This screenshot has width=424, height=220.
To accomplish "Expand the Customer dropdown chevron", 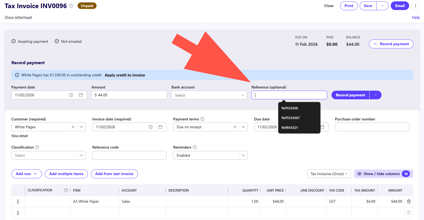I will pyautogui.click(x=81, y=127).
